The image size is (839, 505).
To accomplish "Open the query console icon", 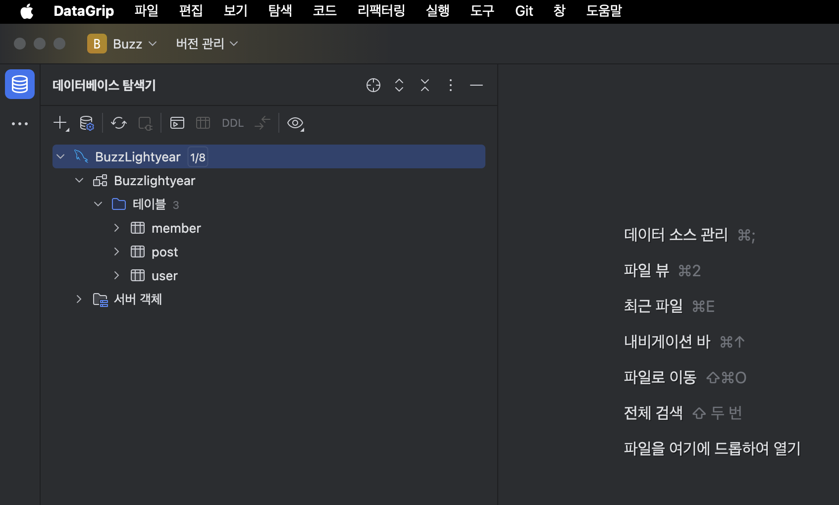I will pyautogui.click(x=177, y=123).
